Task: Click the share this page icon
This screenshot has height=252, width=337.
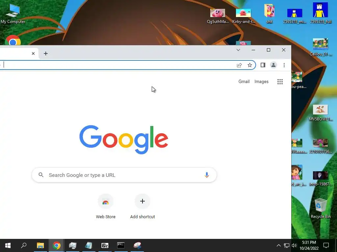Action: (239, 65)
